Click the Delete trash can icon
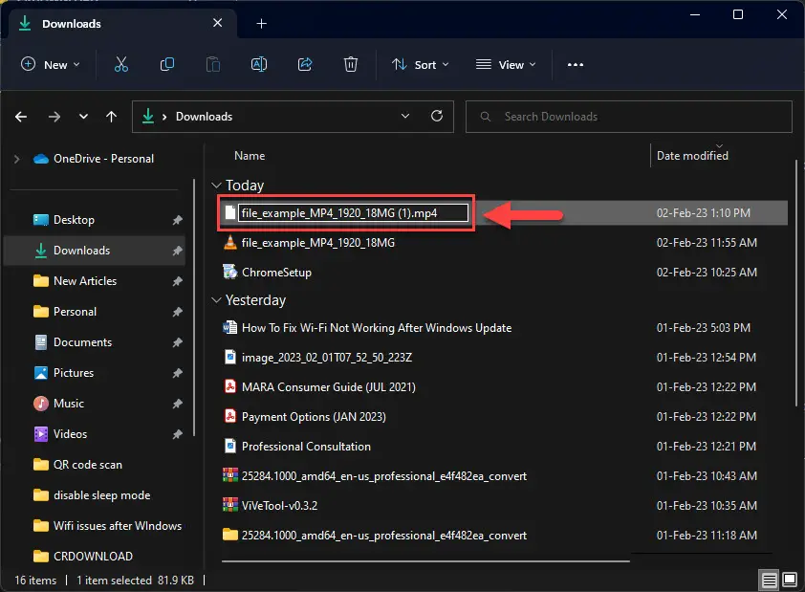 pos(351,65)
